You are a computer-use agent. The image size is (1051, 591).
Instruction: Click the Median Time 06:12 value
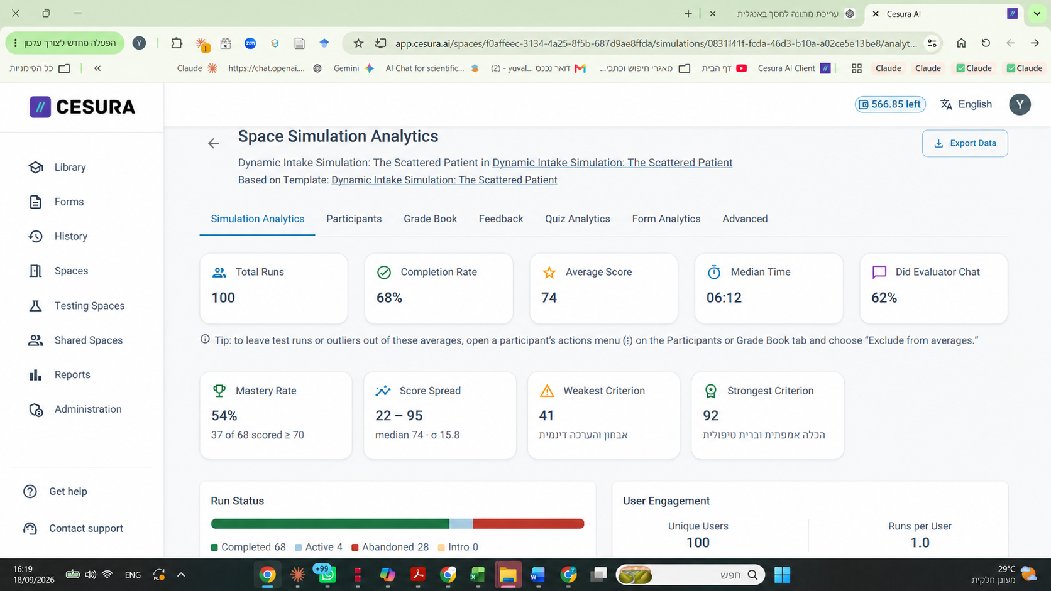(724, 298)
